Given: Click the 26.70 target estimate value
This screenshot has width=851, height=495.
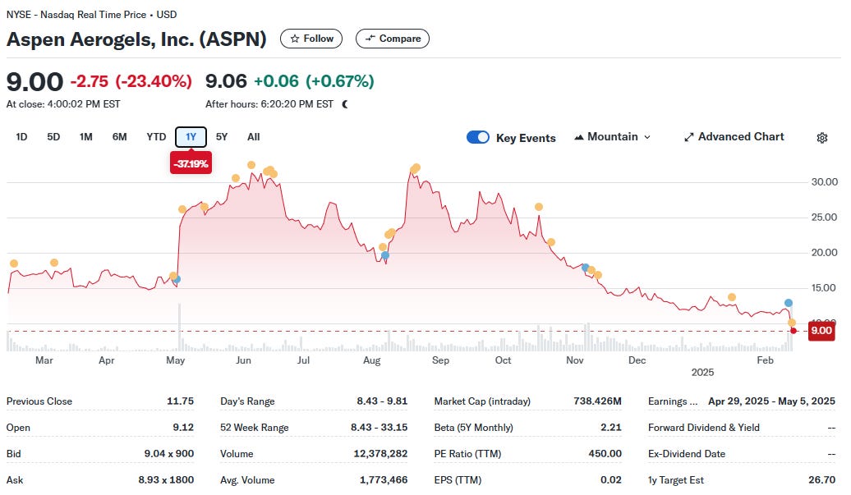Looking at the screenshot, I should click(x=821, y=480).
